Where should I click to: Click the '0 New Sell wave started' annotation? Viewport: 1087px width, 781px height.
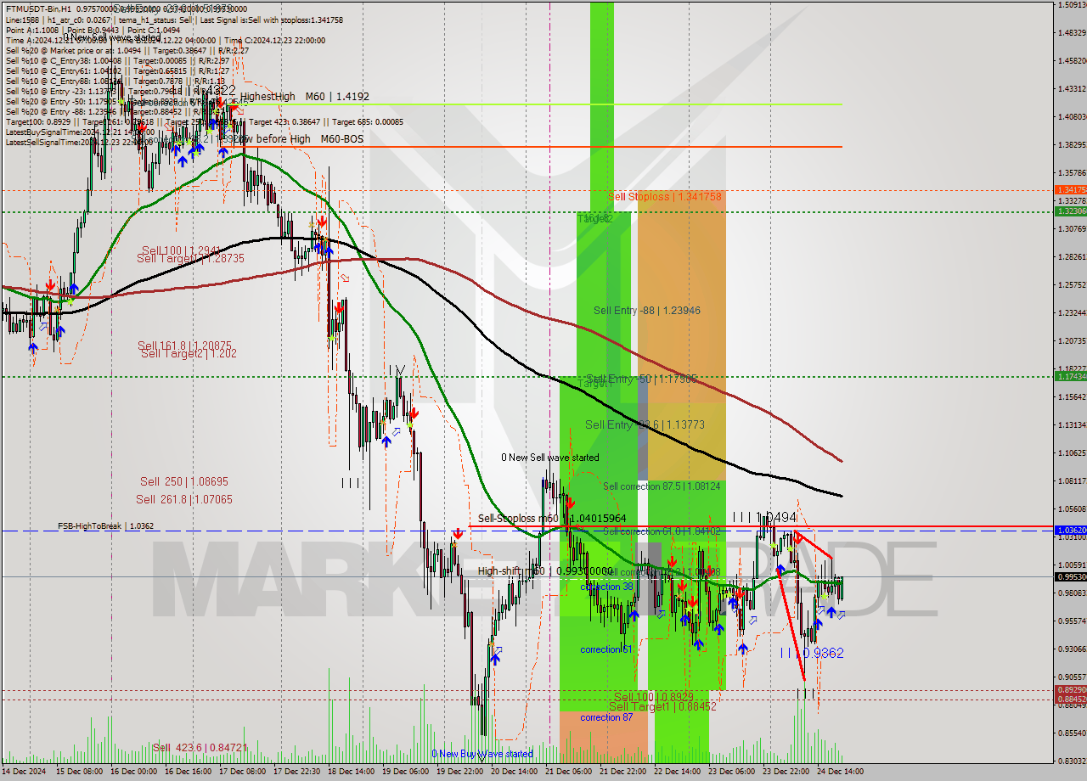[549, 458]
